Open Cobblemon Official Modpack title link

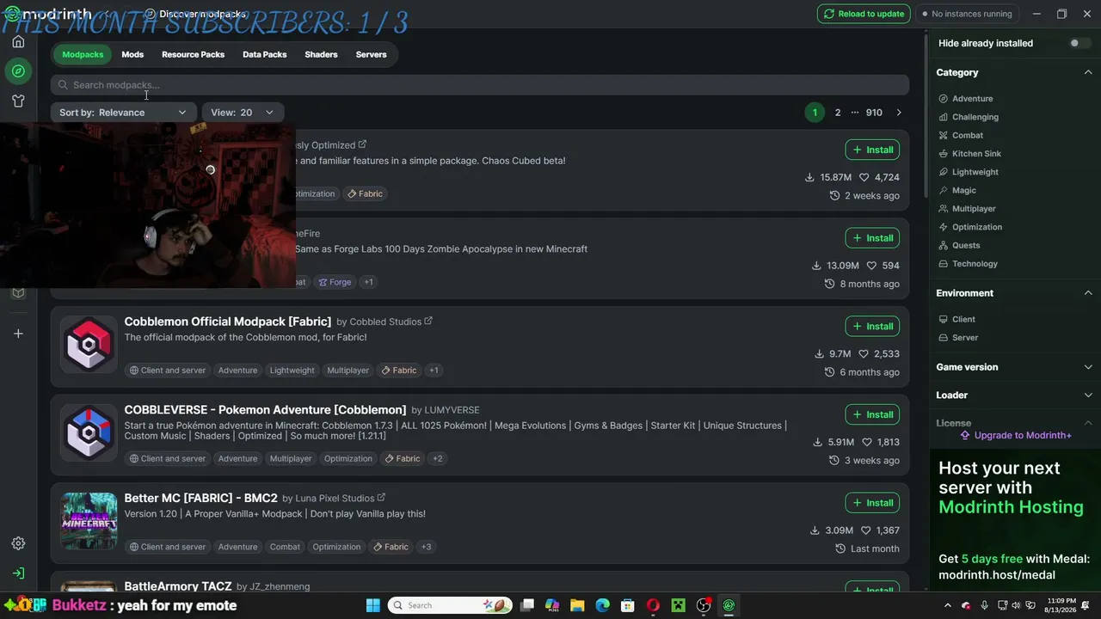[227, 322]
